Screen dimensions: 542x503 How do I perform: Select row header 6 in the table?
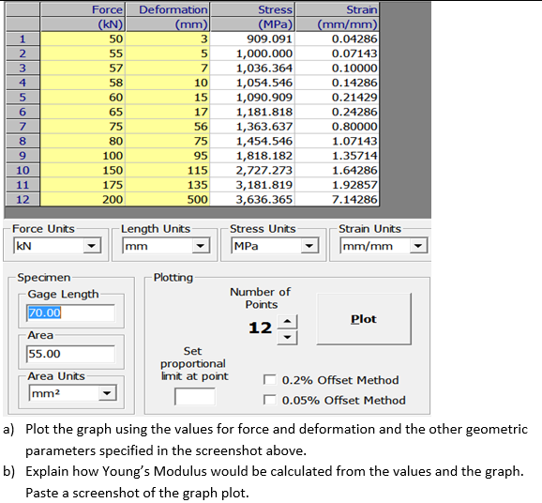tap(23, 112)
